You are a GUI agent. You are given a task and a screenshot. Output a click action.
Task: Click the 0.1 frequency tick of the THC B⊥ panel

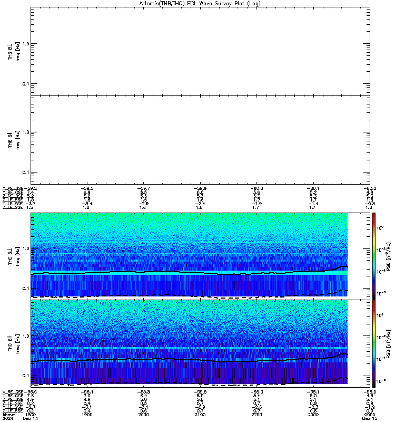(x=26, y=288)
